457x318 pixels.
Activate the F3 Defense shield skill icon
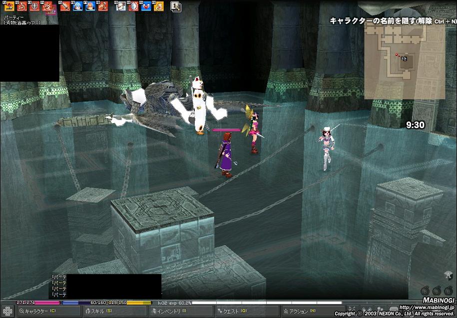coord(34,6)
